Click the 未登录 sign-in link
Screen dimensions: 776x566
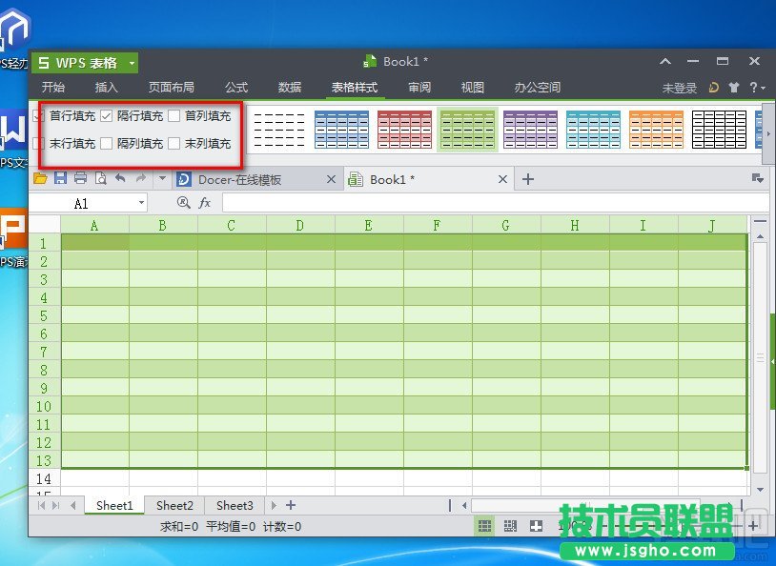[679, 87]
